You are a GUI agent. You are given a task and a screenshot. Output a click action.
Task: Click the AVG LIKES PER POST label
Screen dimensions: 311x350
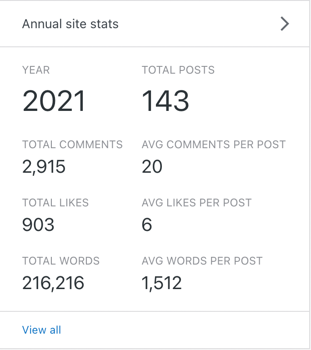[x=196, y=203]
